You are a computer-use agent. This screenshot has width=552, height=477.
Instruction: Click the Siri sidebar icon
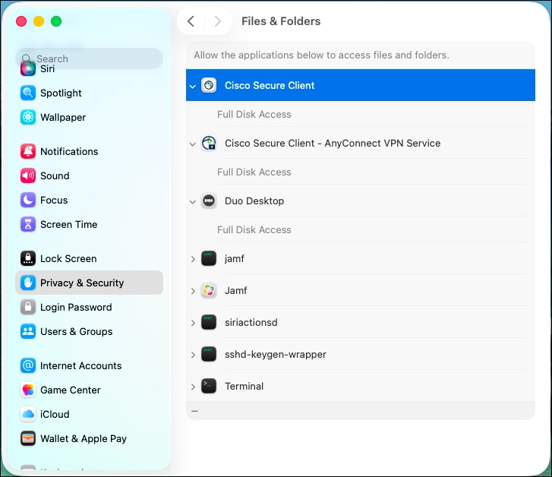[28, 68]
